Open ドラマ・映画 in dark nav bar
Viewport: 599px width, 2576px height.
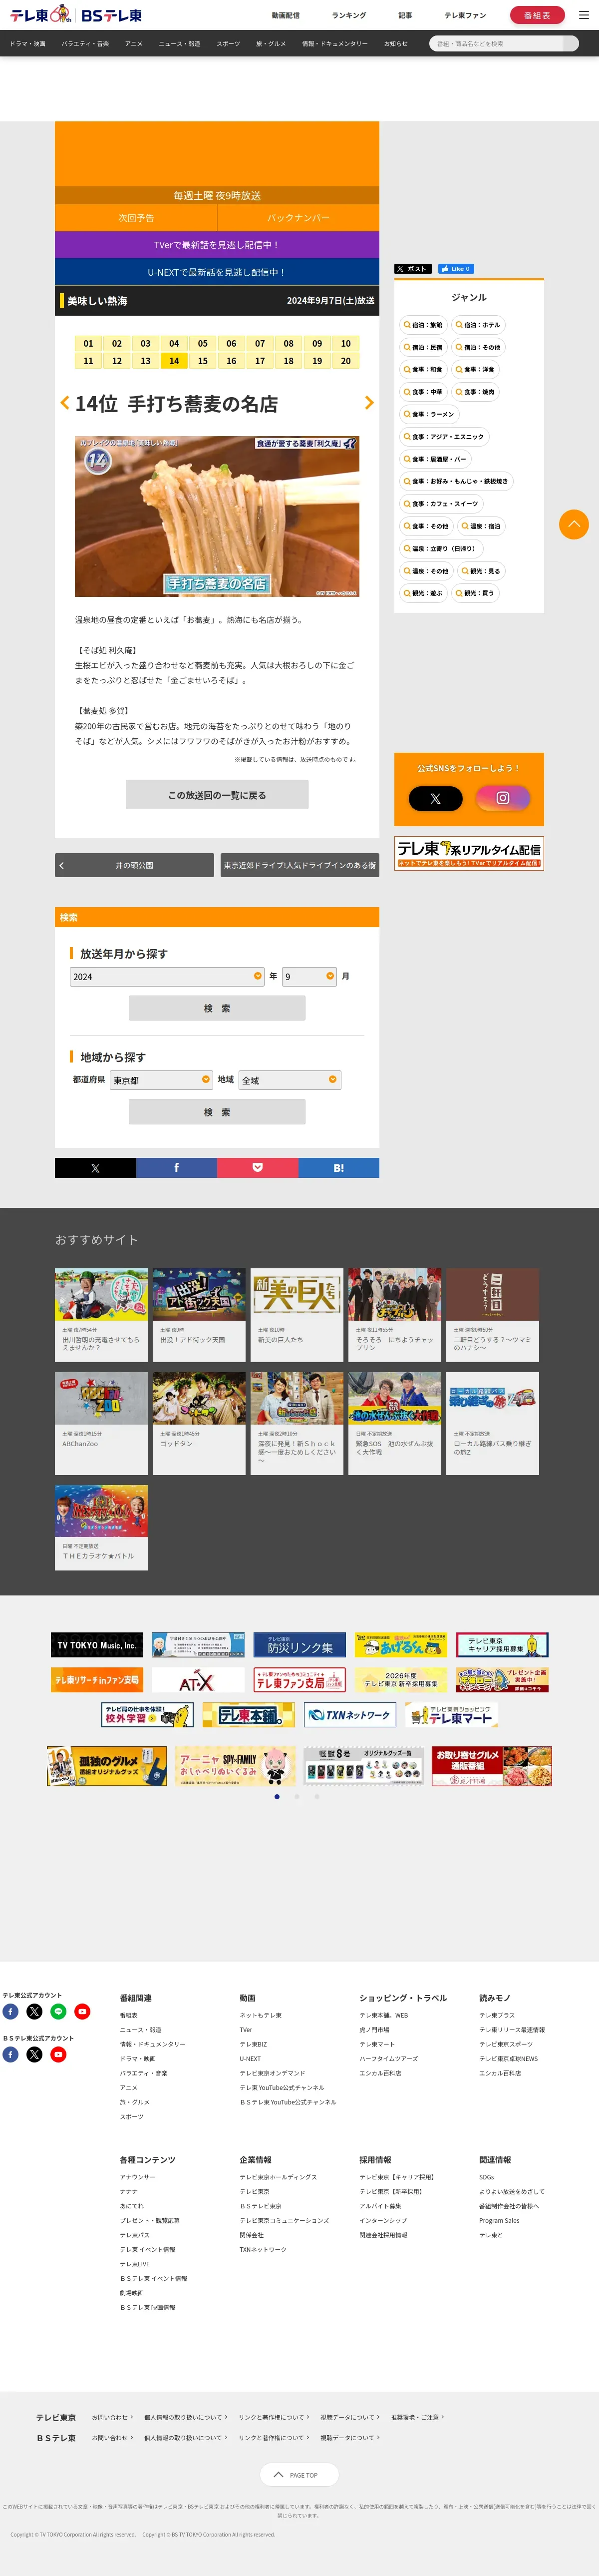click(27, 44)
